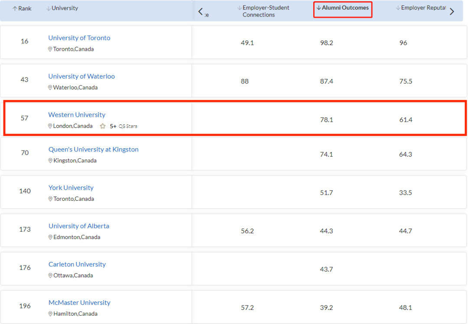Open University of Waterloo page
The image size is (468, 324).
pos(81,76)
